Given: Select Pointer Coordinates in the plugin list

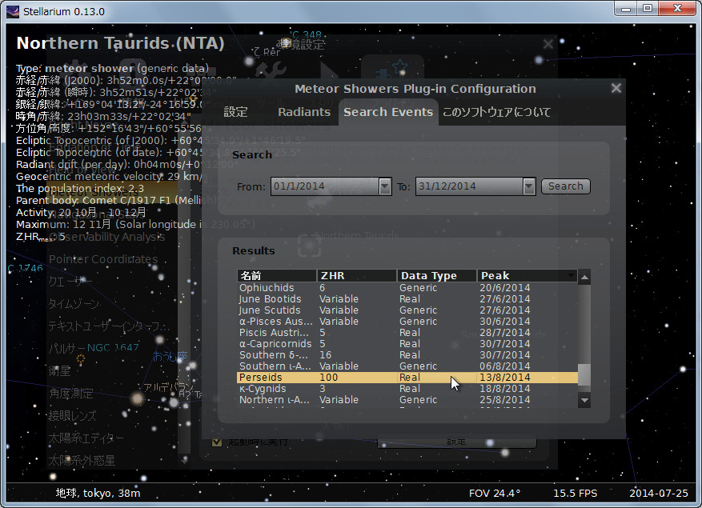Looking at the screenshot, I should click(x=103, y=259).
